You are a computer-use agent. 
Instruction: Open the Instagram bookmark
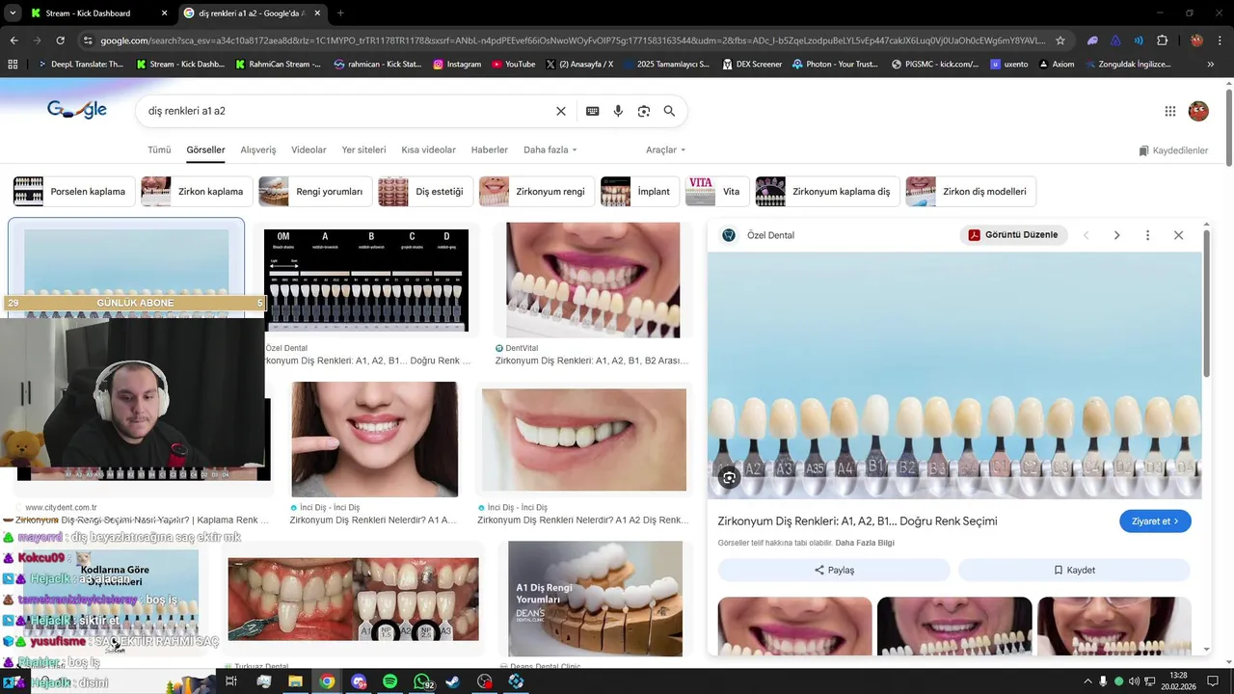457,65
